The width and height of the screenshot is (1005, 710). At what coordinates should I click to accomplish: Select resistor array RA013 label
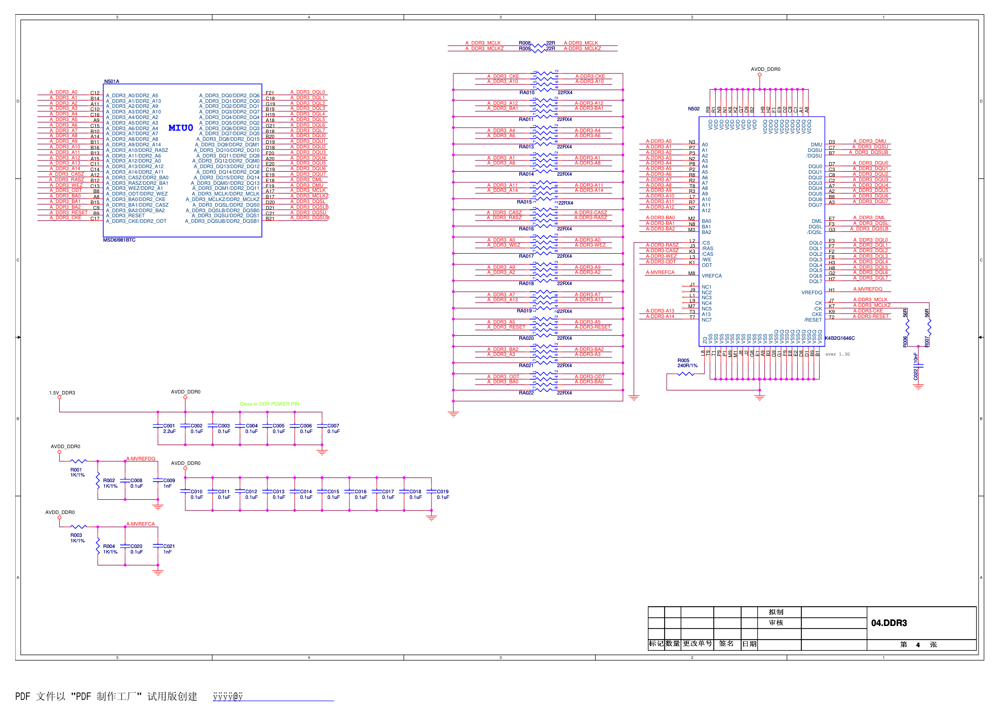(526, 147)
